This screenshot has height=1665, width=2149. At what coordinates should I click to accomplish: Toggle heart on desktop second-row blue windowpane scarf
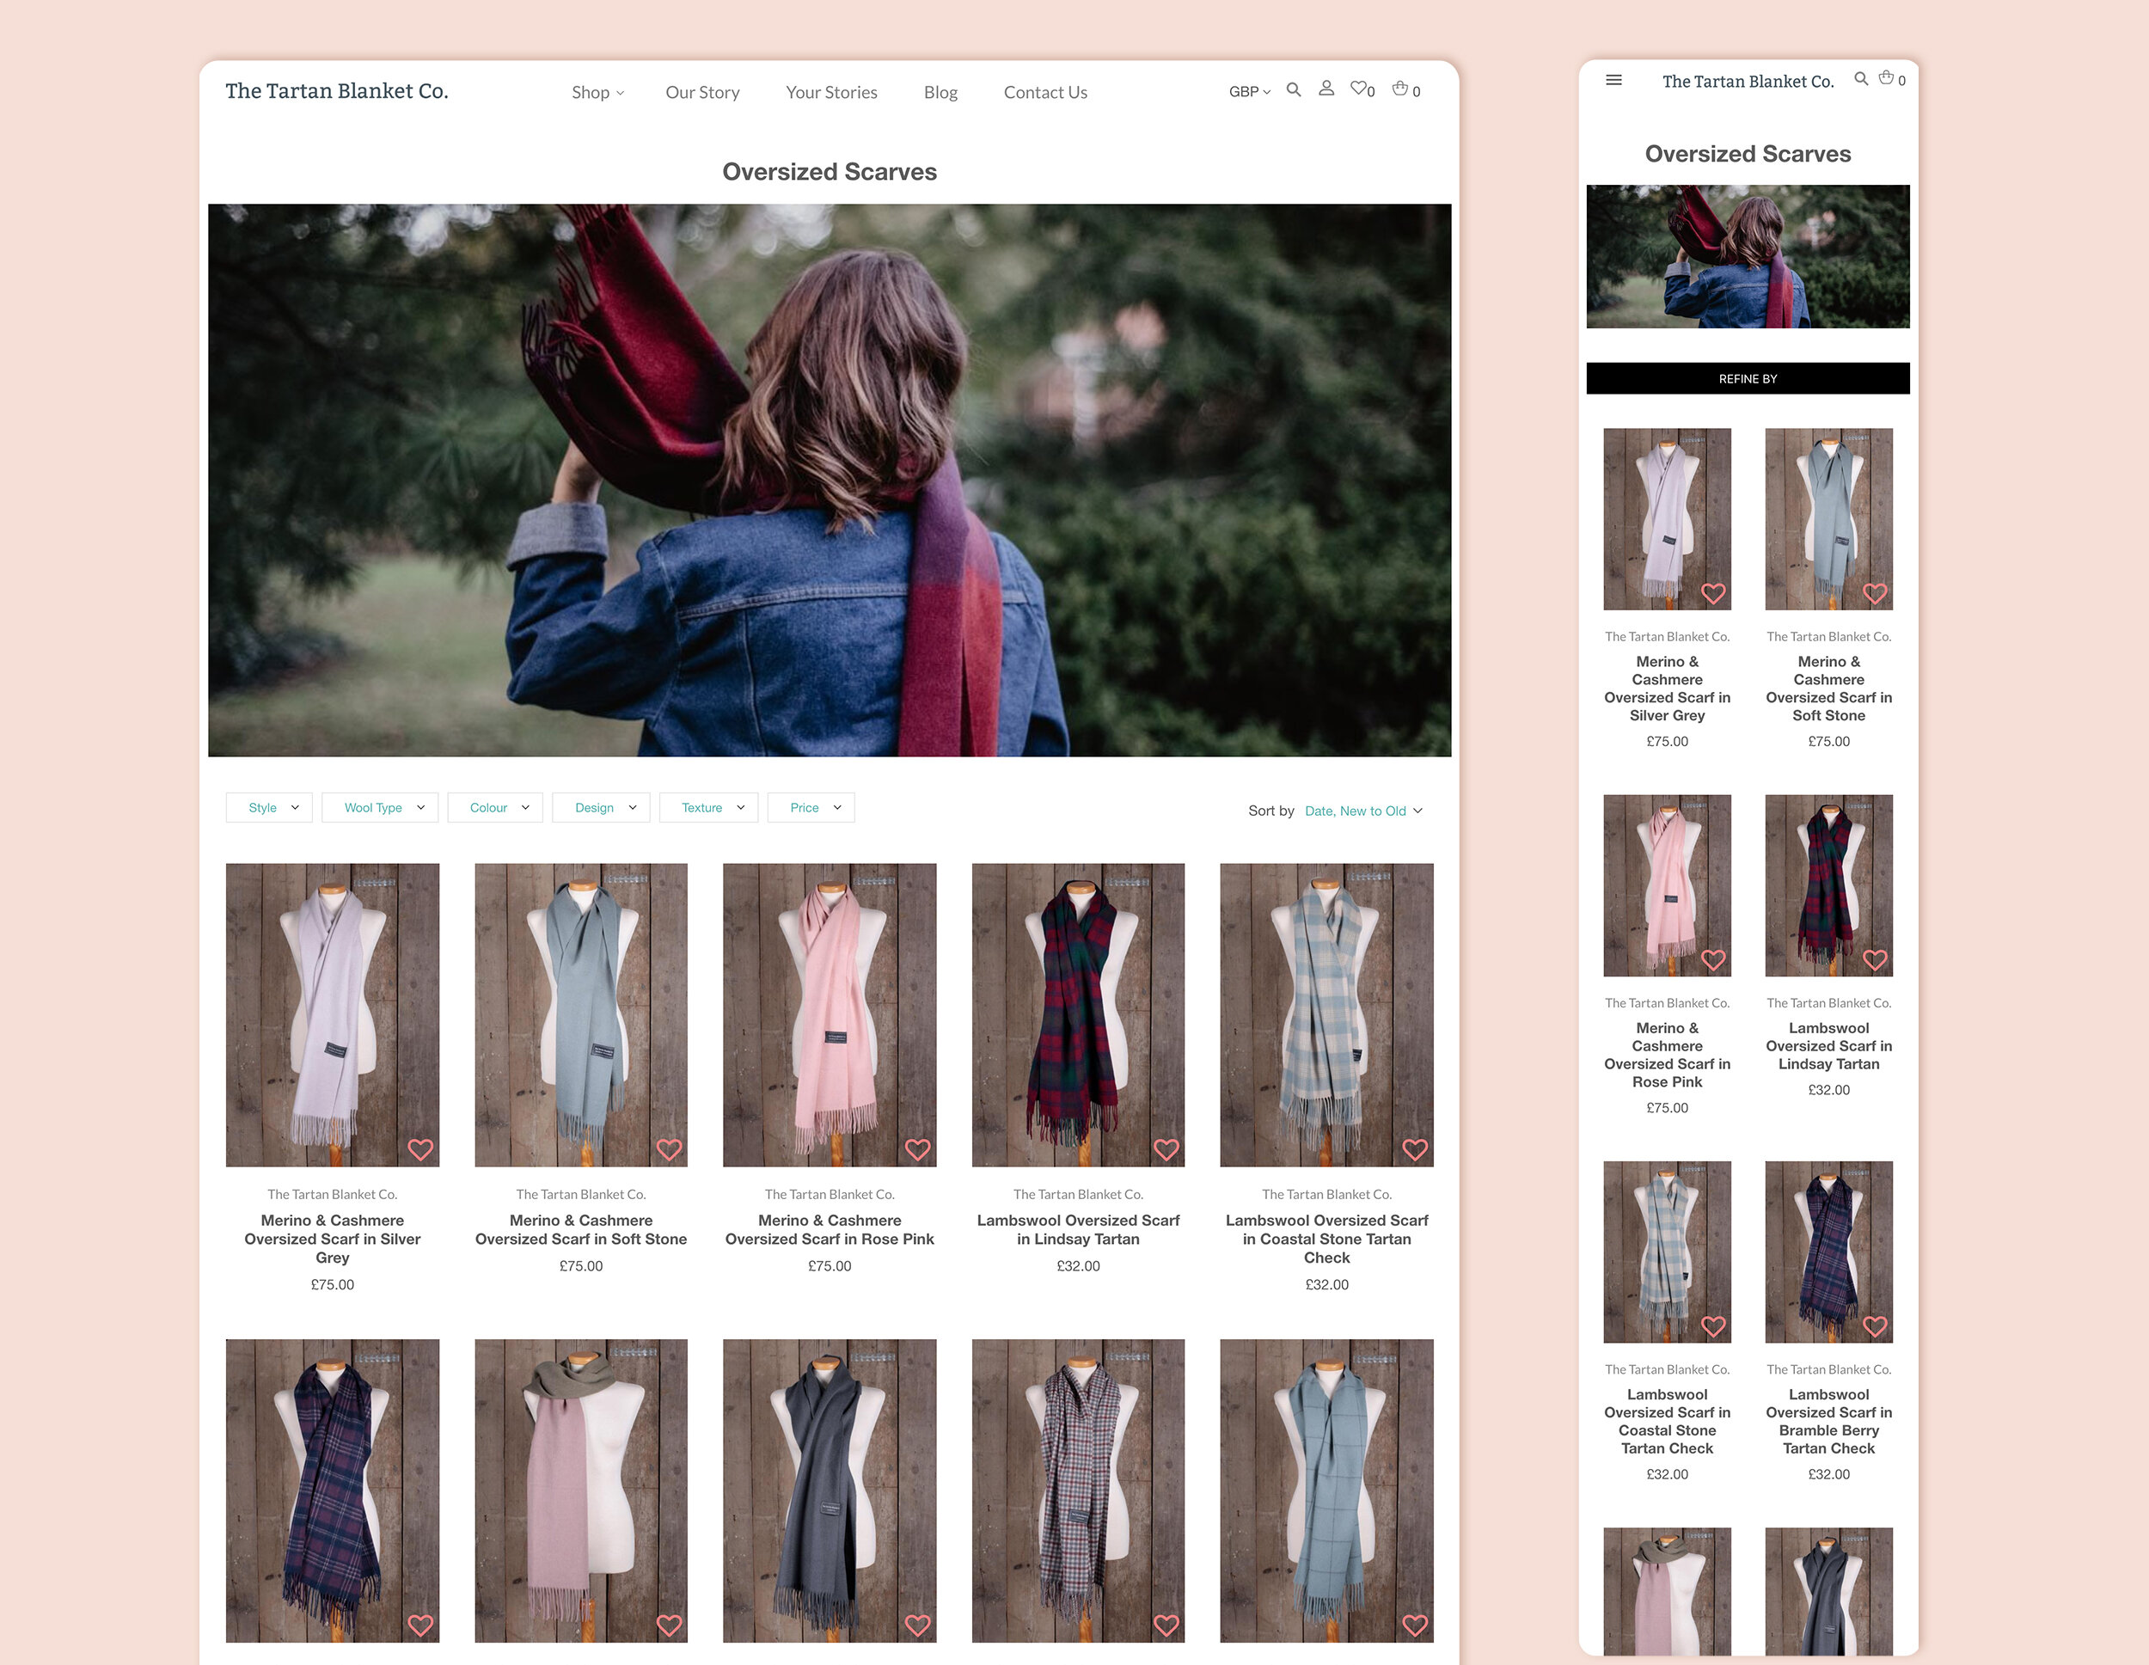coord(1415,1625)
